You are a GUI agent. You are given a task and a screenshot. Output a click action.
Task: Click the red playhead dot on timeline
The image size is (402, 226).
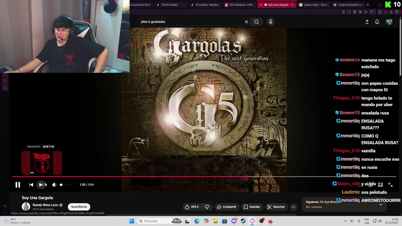click(247, 177)
